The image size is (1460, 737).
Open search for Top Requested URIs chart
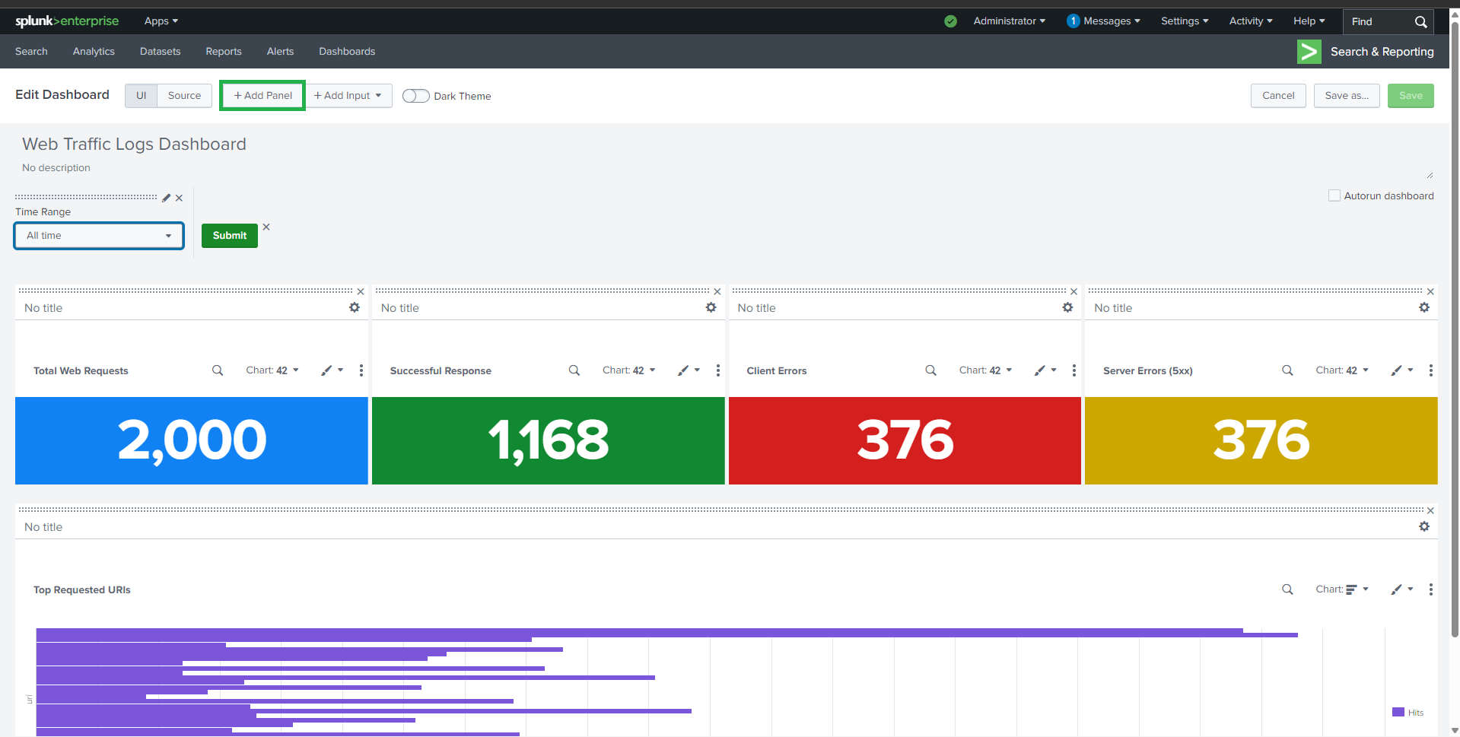(x=1287, y=589)
